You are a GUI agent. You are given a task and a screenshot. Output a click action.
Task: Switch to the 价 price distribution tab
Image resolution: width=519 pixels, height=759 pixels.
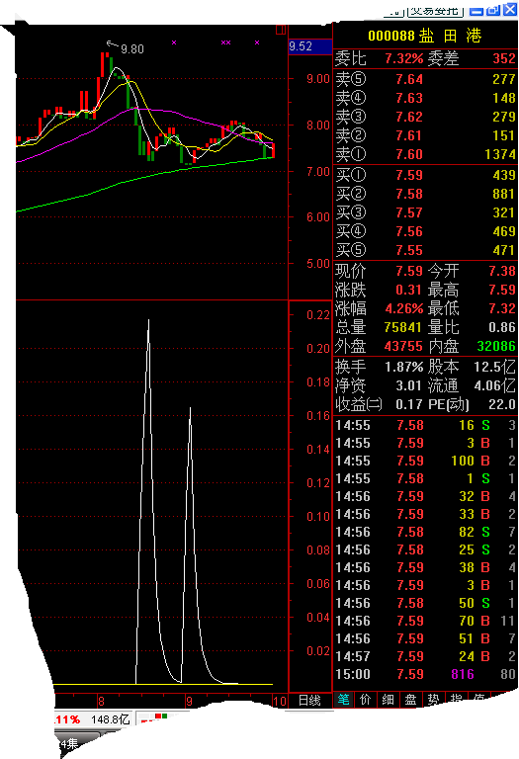point(366,700)
